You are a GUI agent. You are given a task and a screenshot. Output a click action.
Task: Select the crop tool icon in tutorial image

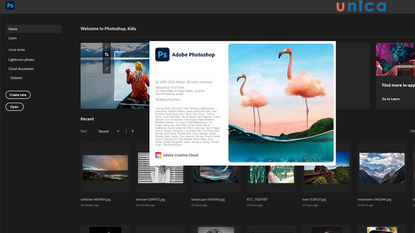(x=107, y=54)
